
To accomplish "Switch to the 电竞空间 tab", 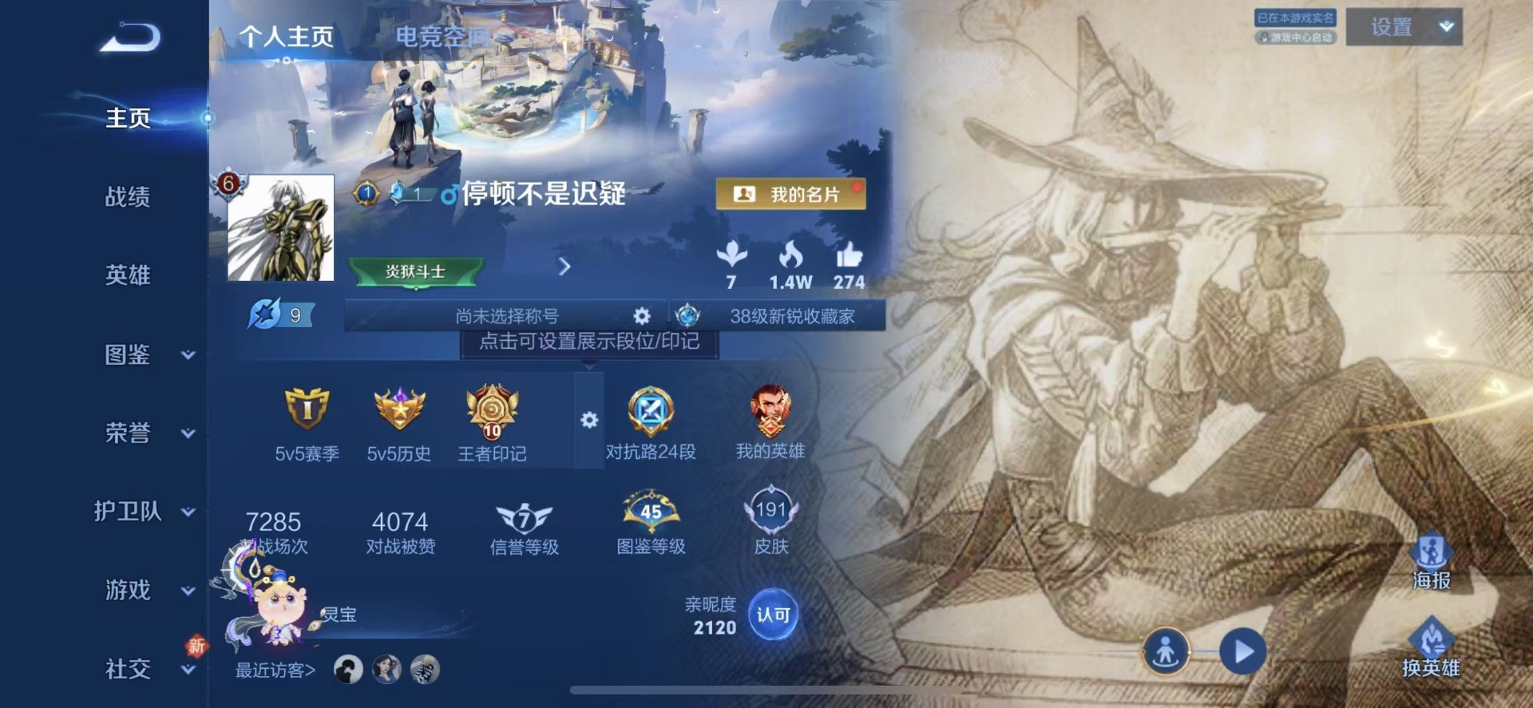I will 442,36.
